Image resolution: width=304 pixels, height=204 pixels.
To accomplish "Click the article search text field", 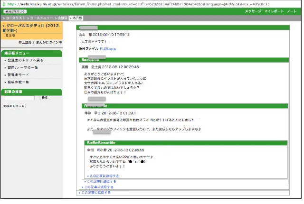I will (x=19, y=98).
